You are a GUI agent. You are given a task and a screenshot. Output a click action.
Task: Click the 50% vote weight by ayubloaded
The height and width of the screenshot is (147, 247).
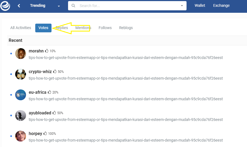coord(60,113)
